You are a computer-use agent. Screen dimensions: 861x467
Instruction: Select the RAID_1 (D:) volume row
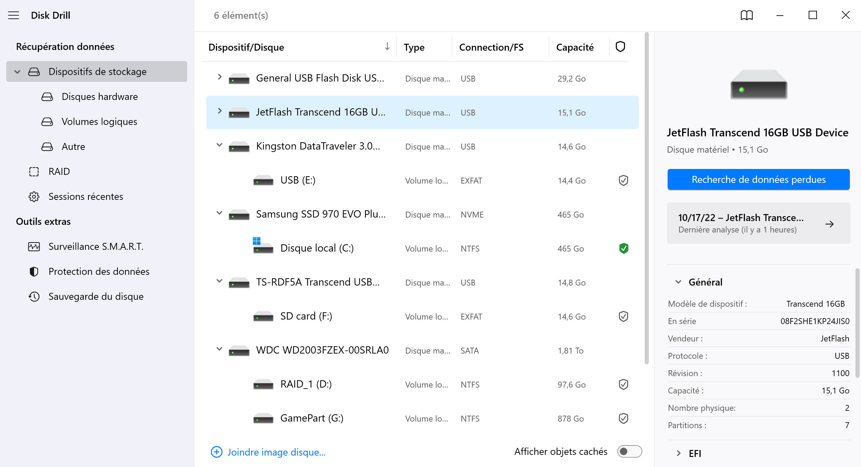[422, 384]
